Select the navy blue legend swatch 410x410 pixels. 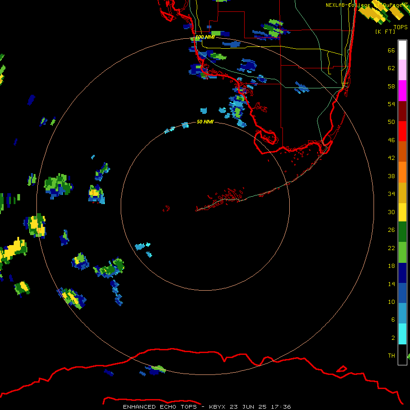coord(402,273)
